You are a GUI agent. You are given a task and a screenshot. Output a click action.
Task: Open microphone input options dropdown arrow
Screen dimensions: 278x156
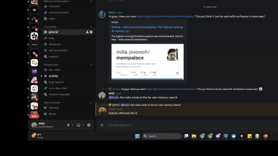(x=73, y=125)
